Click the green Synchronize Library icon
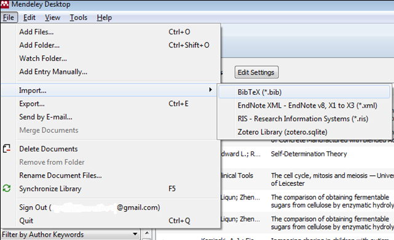Image resolution: width=394 pixels, height=240 pixels. [x=7, y=188]
